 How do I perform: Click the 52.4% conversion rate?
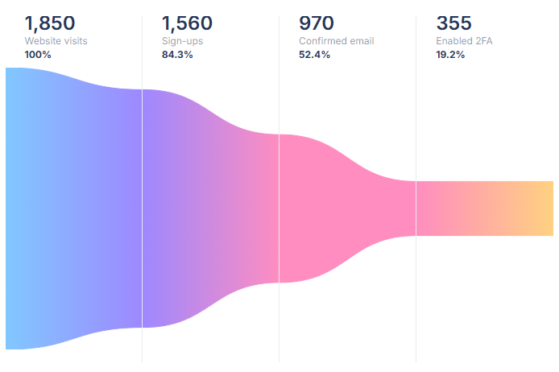coord(316,55)
